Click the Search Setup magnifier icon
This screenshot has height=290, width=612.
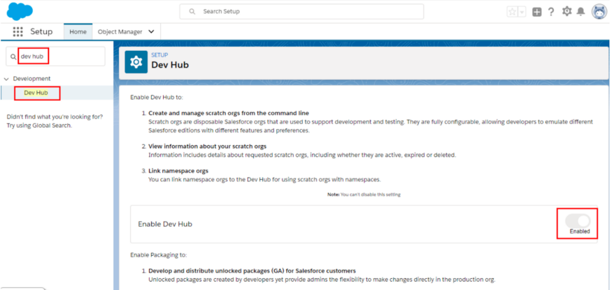pyautogui.click(x=192, y=12)
